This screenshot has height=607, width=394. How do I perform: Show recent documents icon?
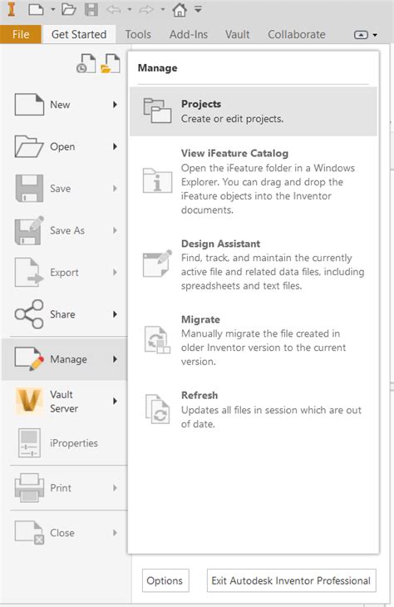(x=86, y=63)
